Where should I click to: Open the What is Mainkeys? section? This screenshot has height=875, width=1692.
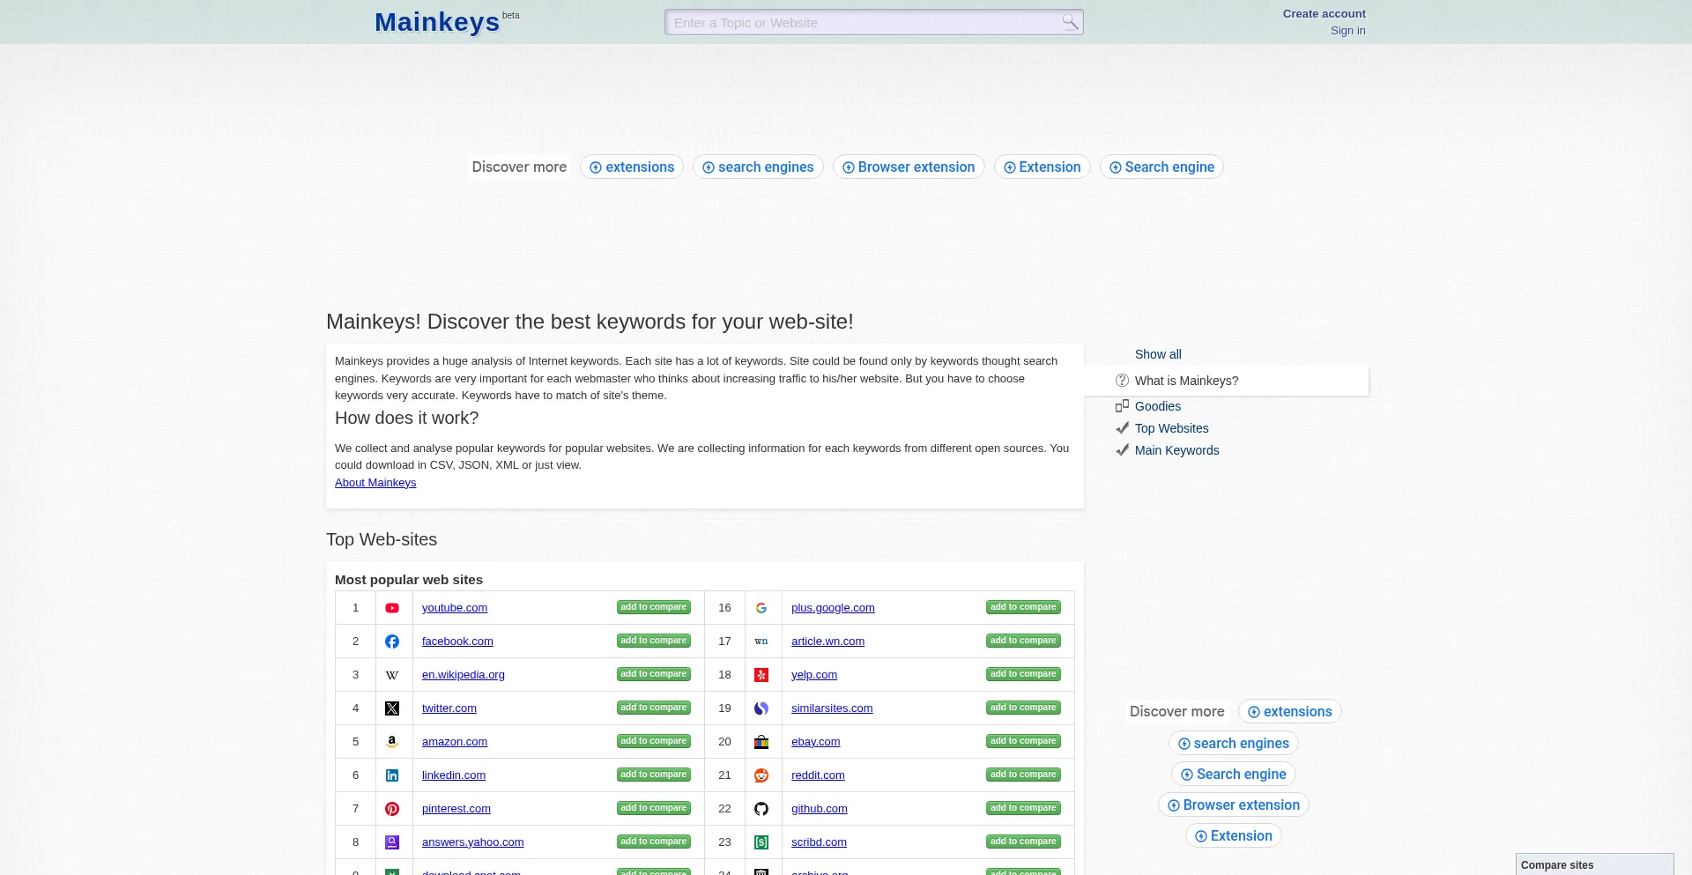(1187, 381)
